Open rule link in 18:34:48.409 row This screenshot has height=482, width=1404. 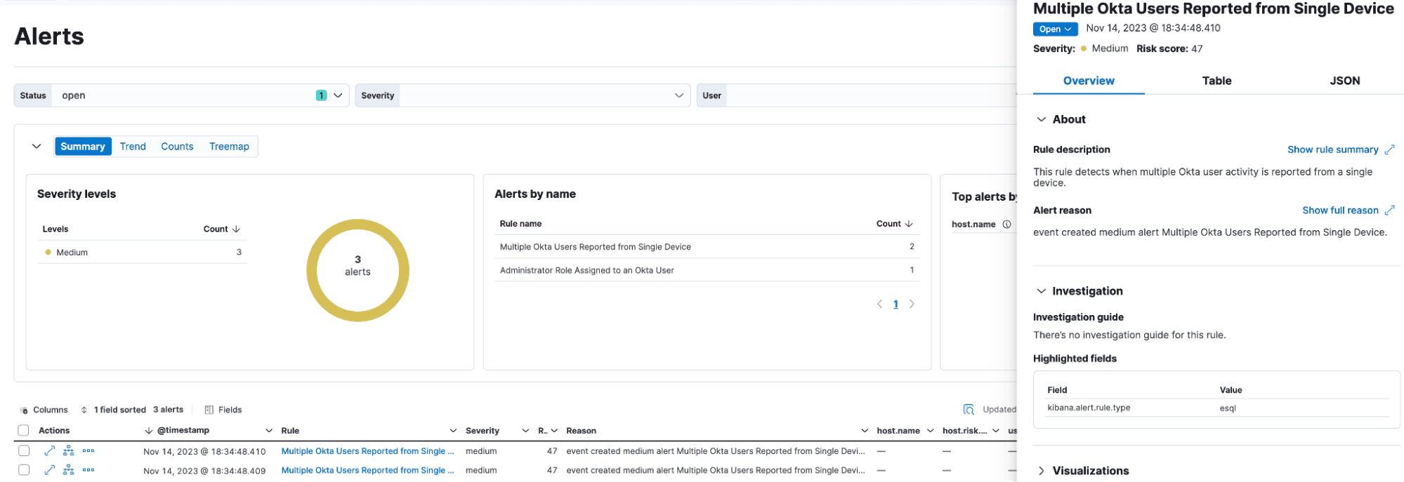point(367,470)
